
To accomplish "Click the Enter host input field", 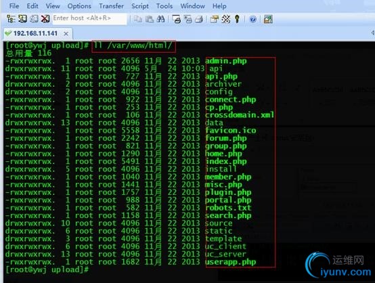I will 89,18.
